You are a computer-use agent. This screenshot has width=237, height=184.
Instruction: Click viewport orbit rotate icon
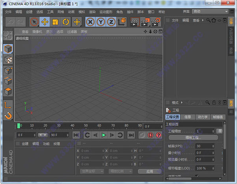tap(155, 32)
